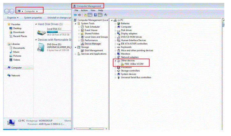Collapse the cs-PC root node

coord(112,20)
